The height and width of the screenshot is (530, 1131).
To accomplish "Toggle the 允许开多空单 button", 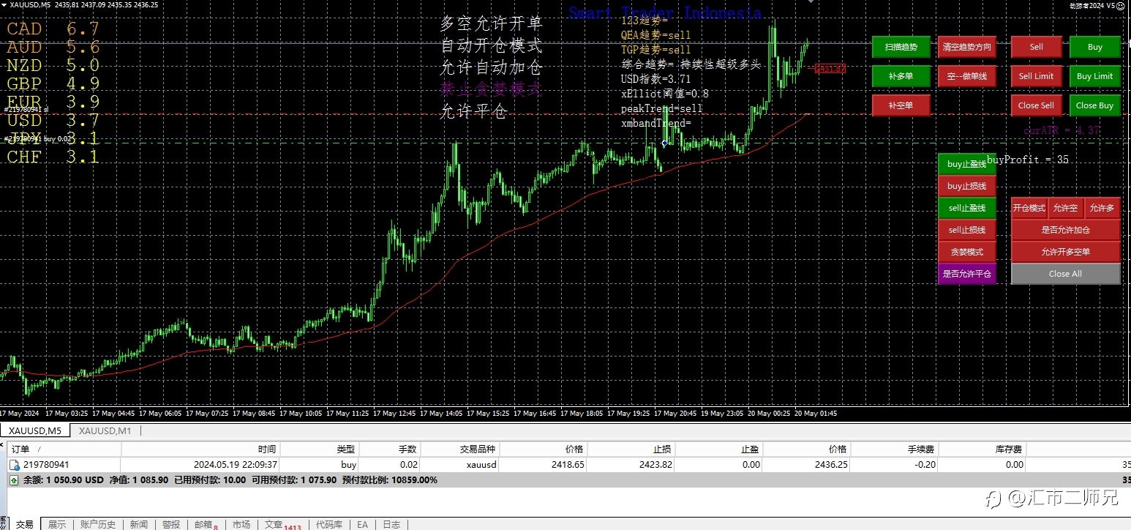I will pyautogui.click(x=1065, y=252).
